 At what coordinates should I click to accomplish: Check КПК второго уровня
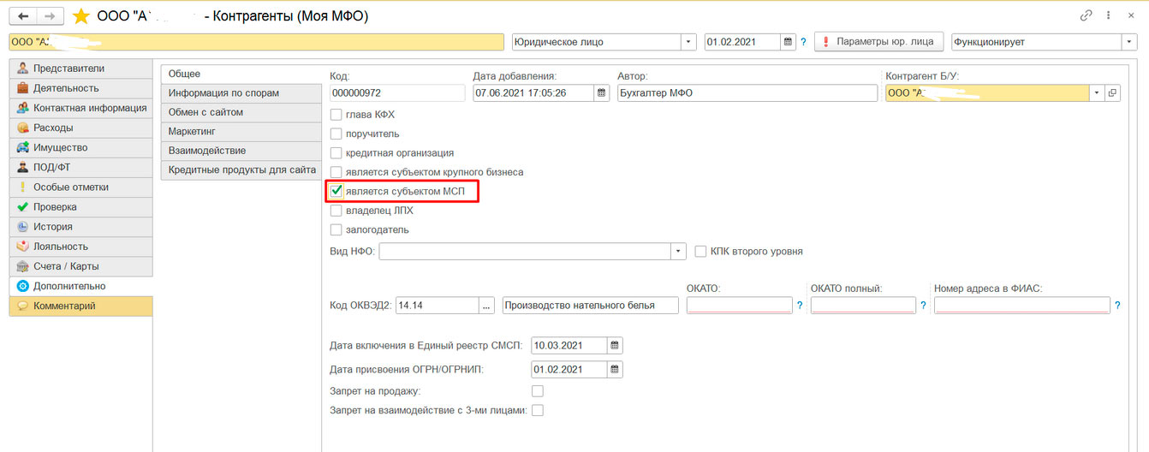click(701, 252)
